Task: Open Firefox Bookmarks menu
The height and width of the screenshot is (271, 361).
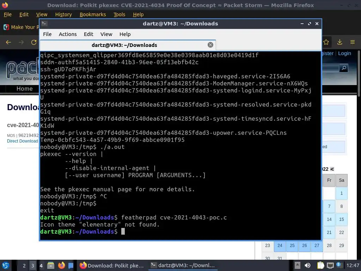Action: [x=93, y=14]
